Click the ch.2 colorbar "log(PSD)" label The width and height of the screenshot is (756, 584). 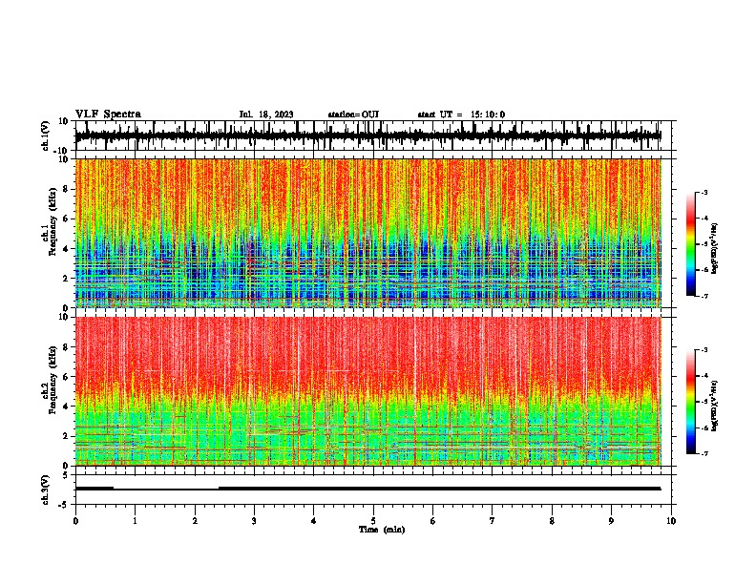715,406
